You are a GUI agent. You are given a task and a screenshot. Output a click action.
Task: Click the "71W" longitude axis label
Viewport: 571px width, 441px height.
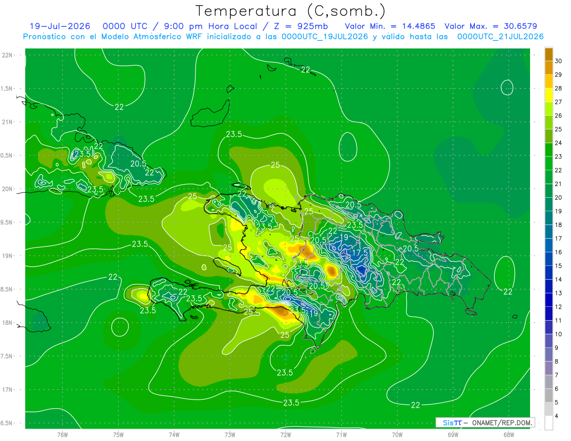pos(341,435)
